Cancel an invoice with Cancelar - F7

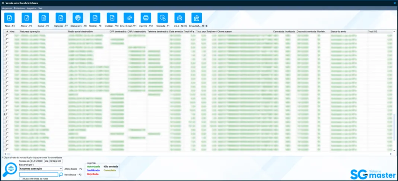[61, 18]
